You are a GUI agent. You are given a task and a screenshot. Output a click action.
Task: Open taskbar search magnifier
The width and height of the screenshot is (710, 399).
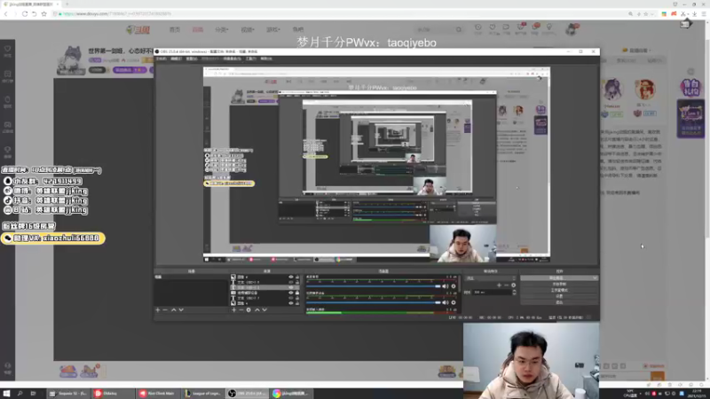pos(20,394)
